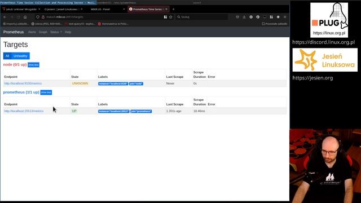Screen dimensions: 361x203
Task: Collapse prometheus group with show less
Action: pos(46,92)
